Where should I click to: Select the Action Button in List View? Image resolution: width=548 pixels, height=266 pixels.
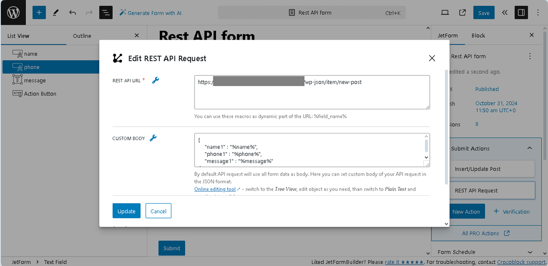(x=50, y=94)
